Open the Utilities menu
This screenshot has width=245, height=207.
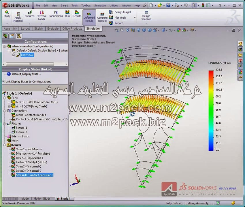point(114,5)
